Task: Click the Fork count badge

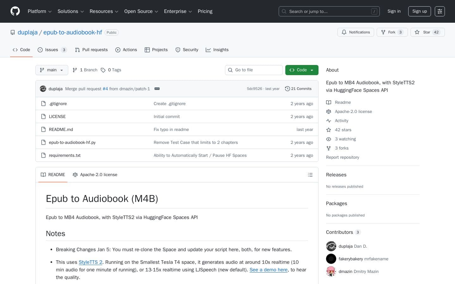Action: (x=400, y=32)
